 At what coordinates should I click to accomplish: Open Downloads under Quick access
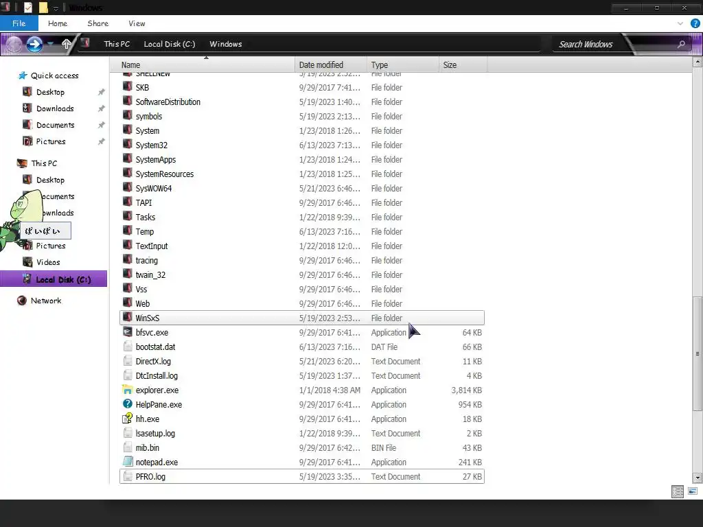[x=49, y=108]
